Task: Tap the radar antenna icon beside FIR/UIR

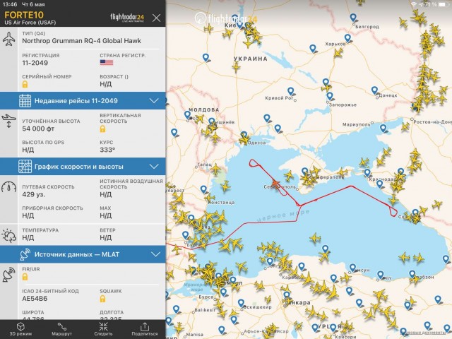Action: (8, 275)
